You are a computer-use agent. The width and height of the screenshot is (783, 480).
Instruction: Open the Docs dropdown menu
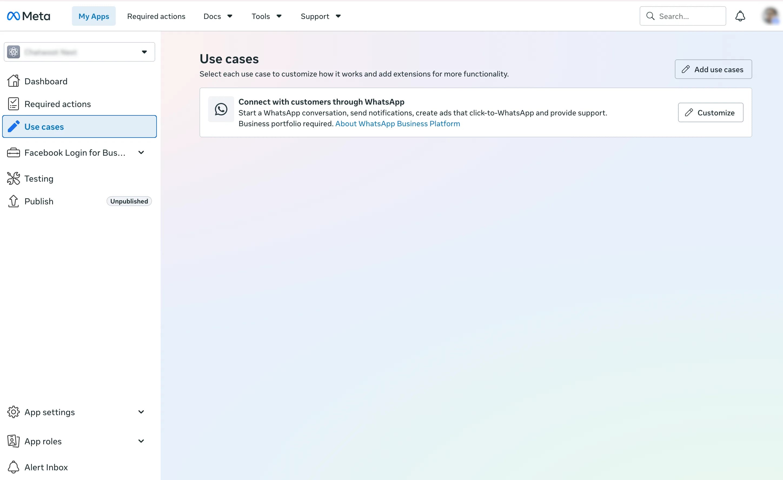click(218, 16)
